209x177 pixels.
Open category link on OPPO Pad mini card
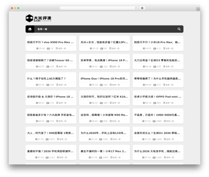click(169, 103)
